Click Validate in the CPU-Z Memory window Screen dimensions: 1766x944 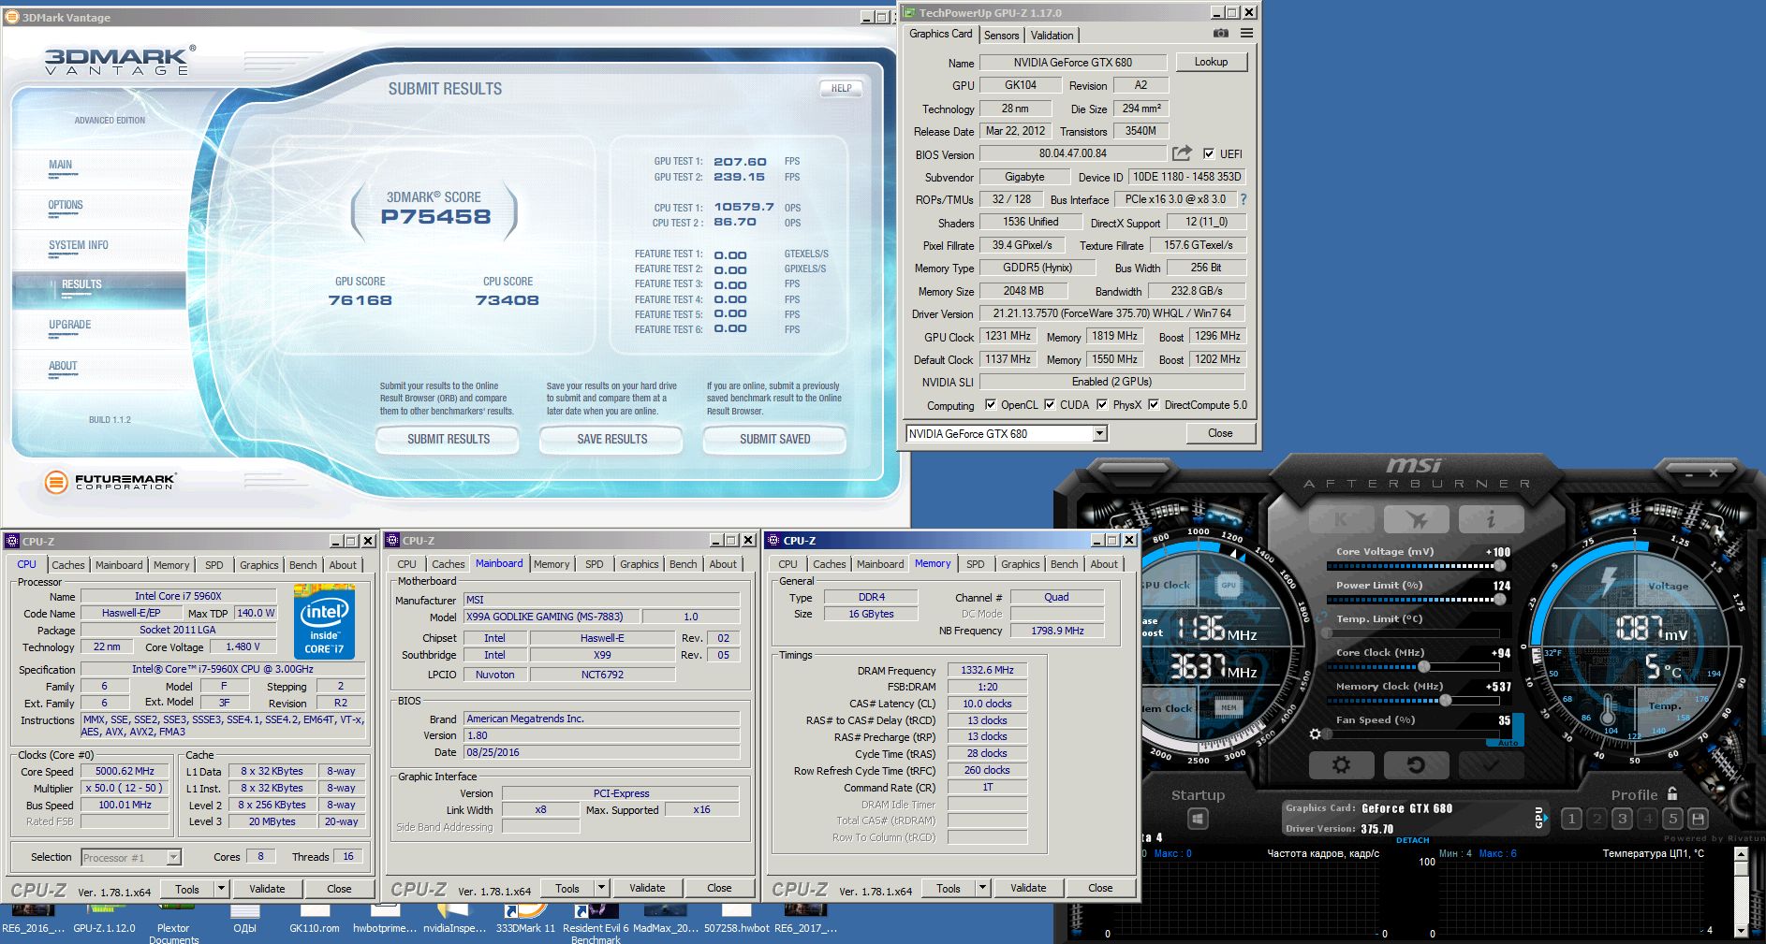(x=1027, y=888)
